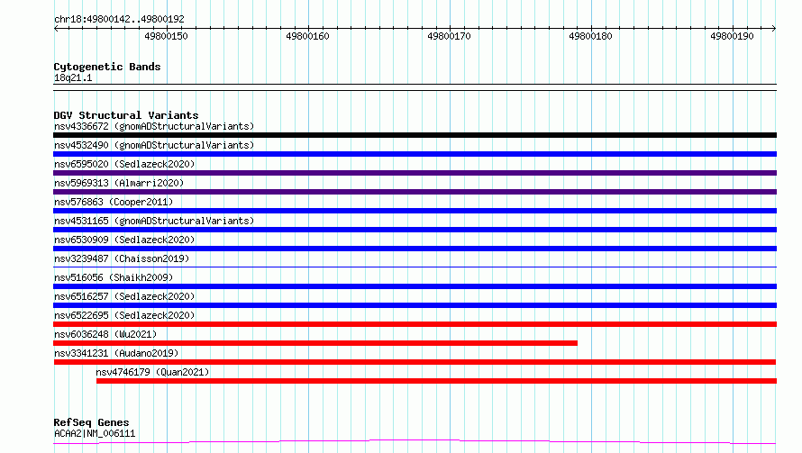Click the blue bar for nsv6530909
Screen dimensions: 802x453
pyautogui.click(x=415, y=249)
